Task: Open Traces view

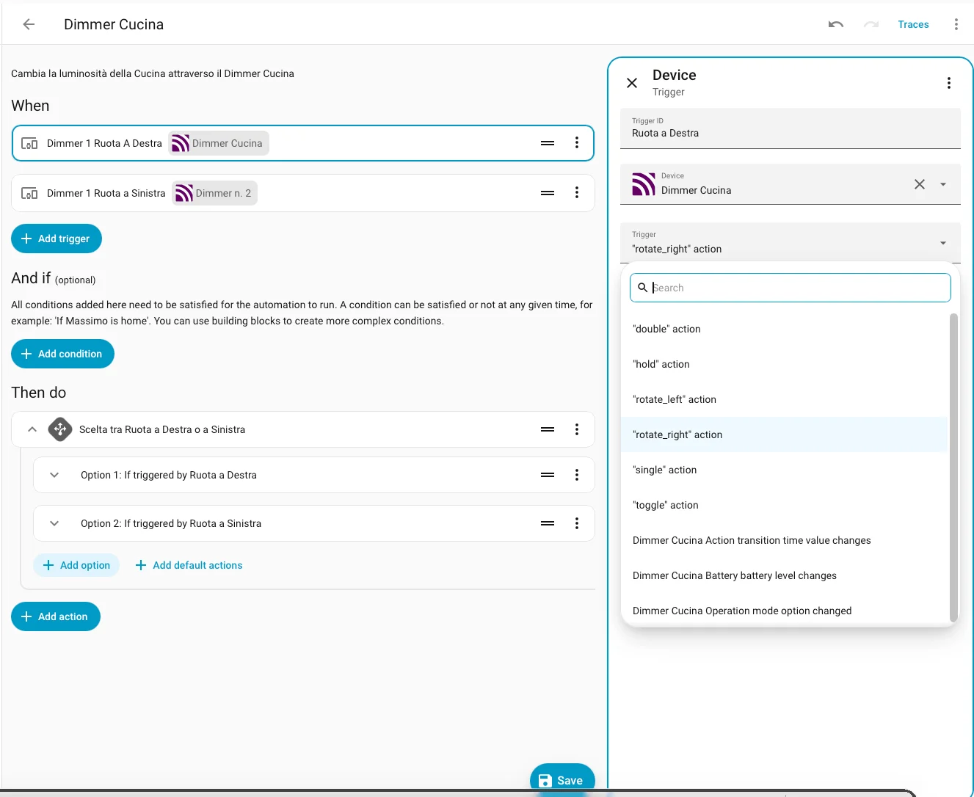Action: point(913,24)
